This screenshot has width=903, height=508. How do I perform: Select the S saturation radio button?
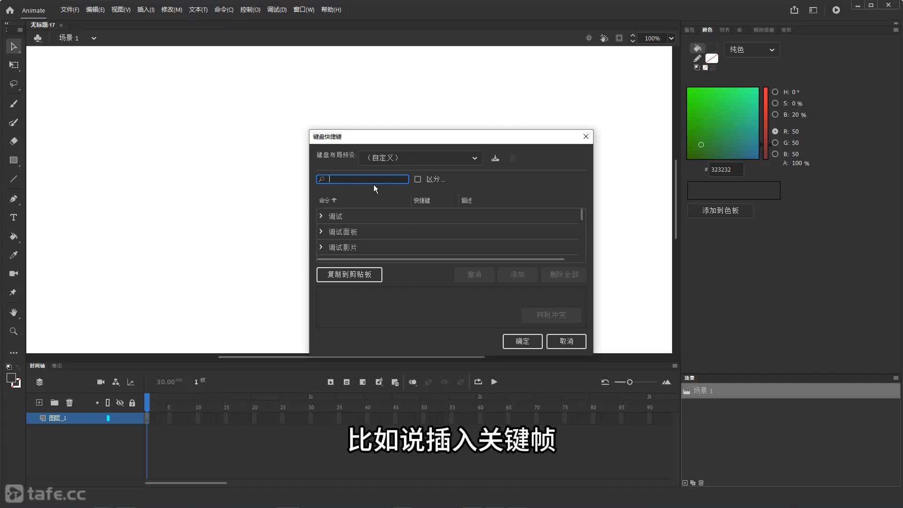tap(775, 103)
